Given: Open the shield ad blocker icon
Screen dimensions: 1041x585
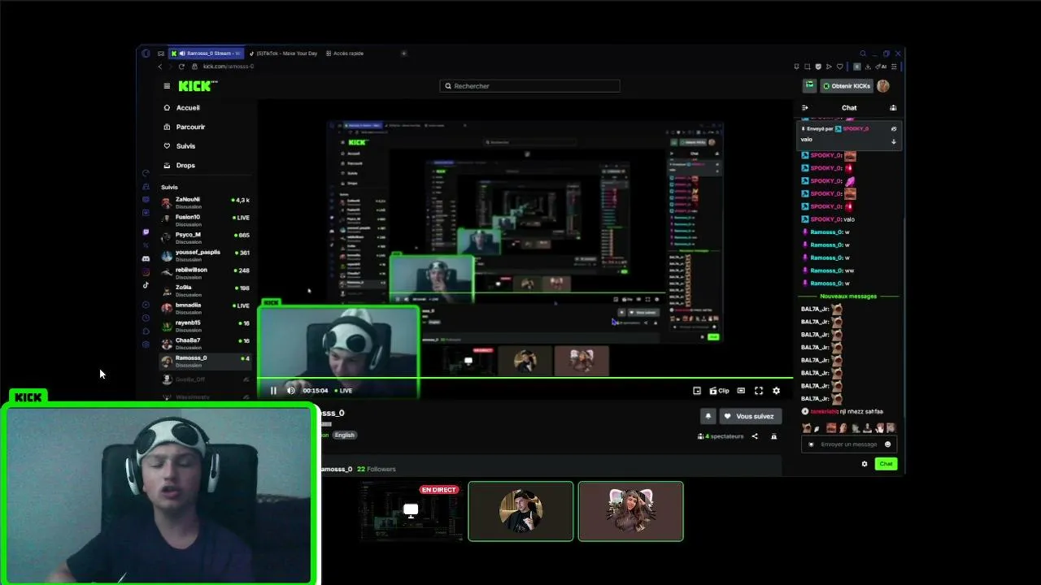Looking at the screenshot, I should point(818,67).
